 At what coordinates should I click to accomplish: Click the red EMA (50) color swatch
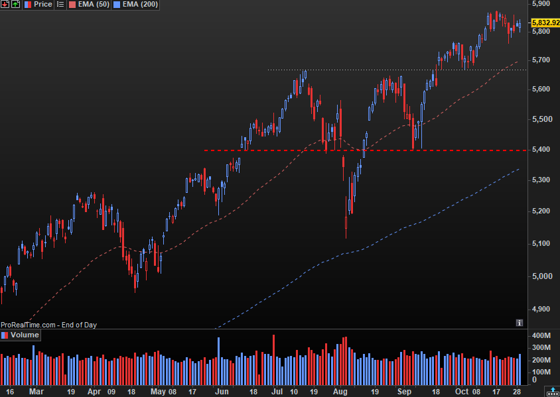pos(72,4)
